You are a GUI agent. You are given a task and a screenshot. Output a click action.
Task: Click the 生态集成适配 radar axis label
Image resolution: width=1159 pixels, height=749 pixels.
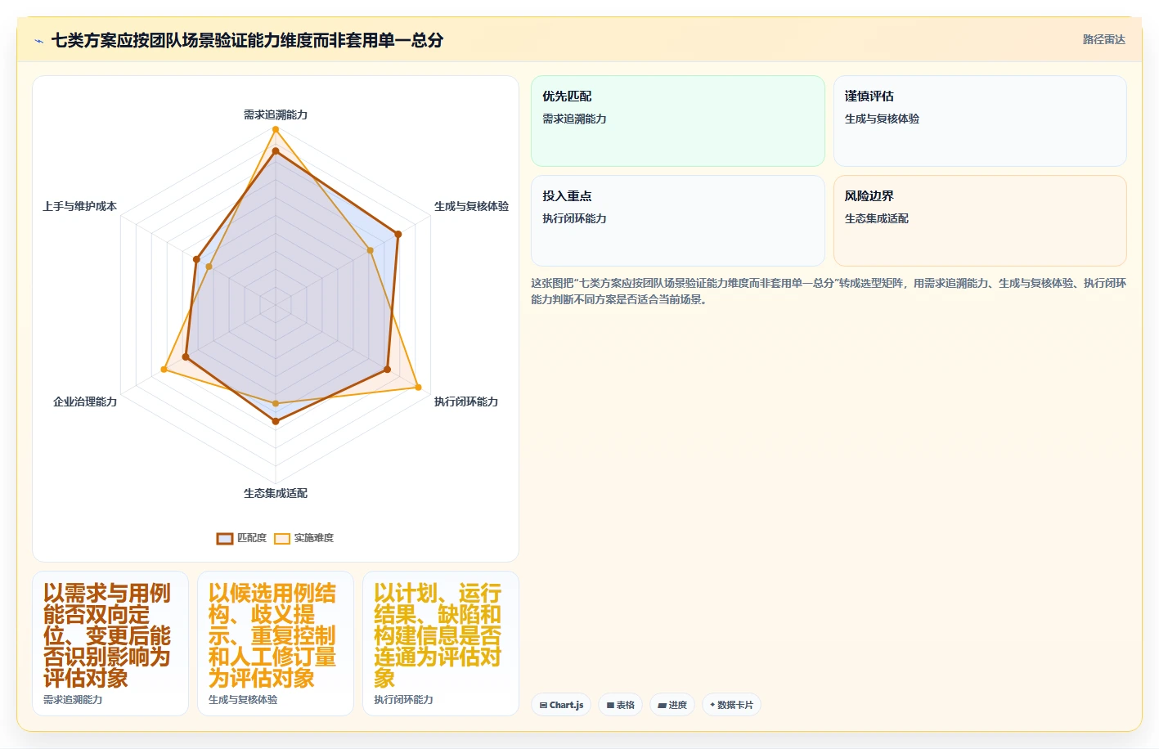pos(276,493)
